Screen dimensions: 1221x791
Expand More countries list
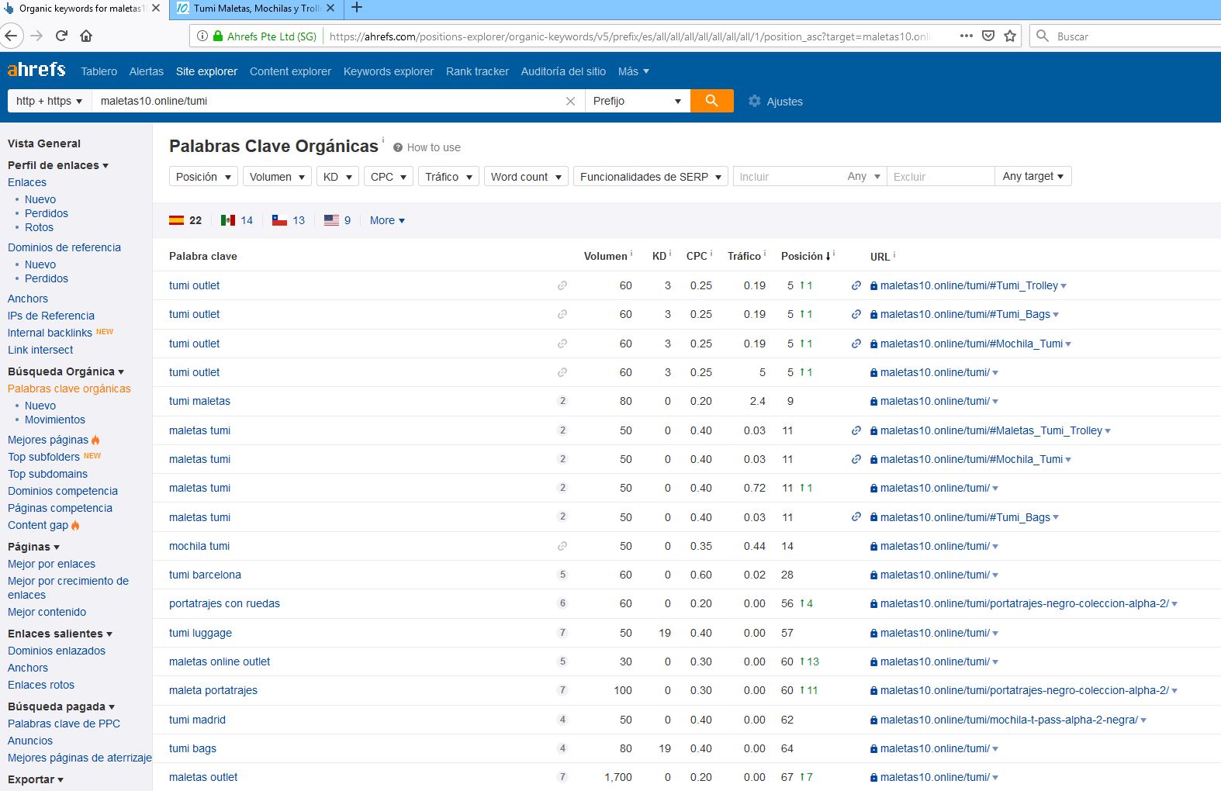tap(387, 220)
